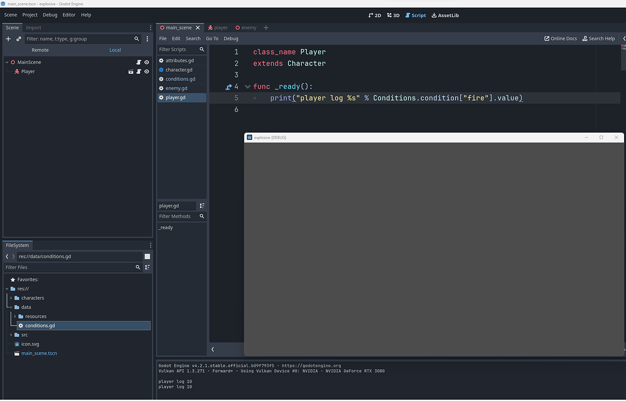This screenshot has width=626, height=401.
Task: Open the Online Docs link
Action: [559, 38]
